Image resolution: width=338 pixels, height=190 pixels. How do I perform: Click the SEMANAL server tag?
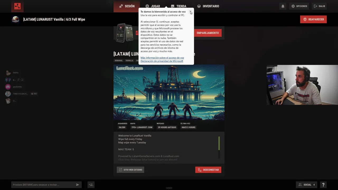(x=119, y=61)
